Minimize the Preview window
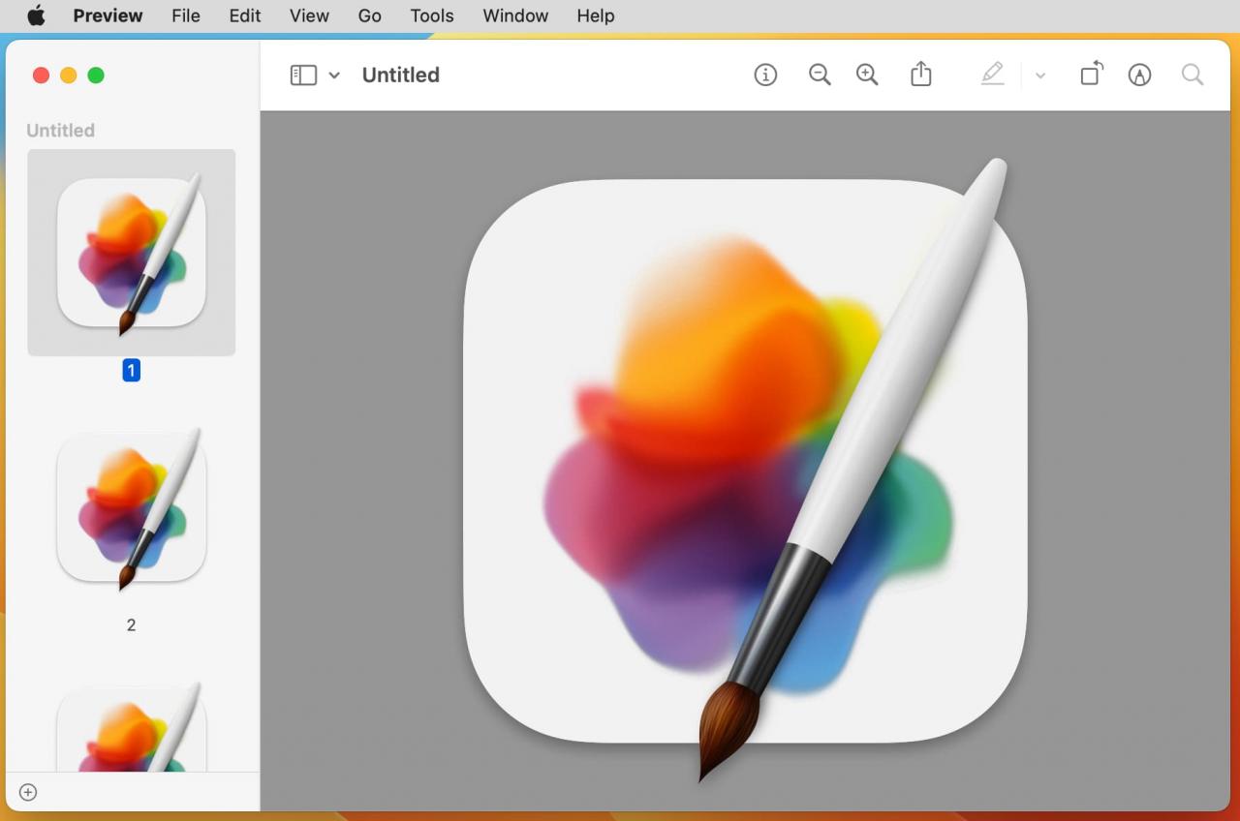This screenshot has width=1240, height=821. coord(68,76)
